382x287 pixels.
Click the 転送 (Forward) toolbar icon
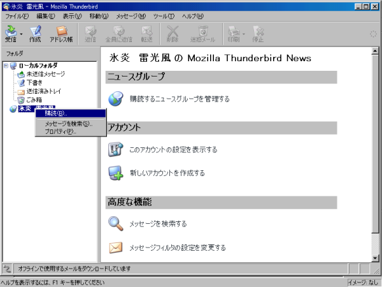pyautogui.click(x=146, y=34)
